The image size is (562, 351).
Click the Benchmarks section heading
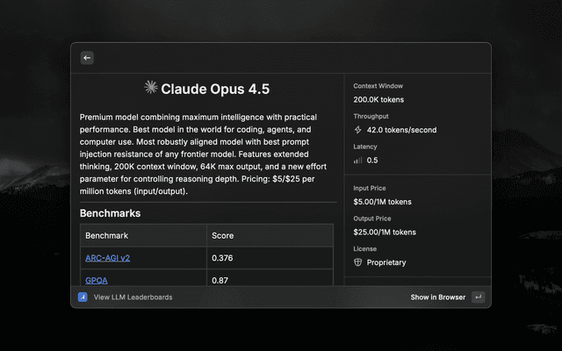coord(110,213)
